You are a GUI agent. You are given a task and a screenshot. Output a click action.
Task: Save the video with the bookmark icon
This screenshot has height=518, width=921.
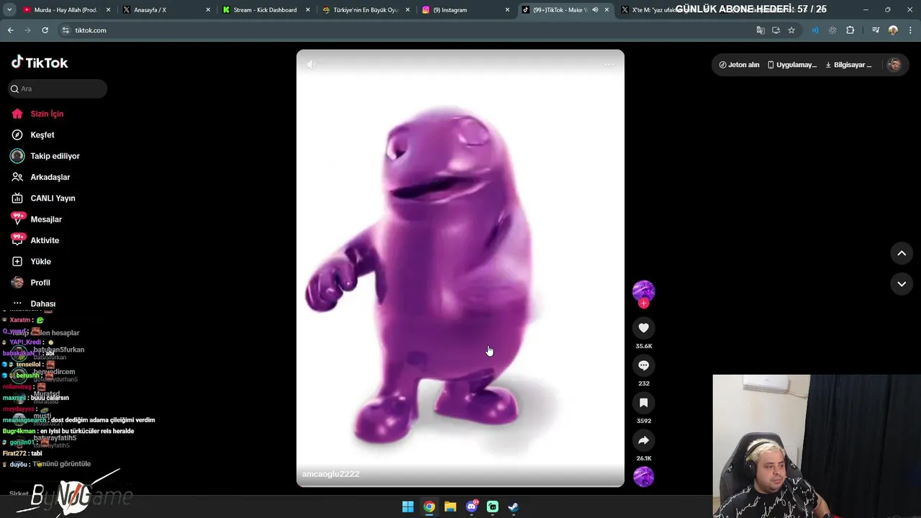tap(643, 403)
